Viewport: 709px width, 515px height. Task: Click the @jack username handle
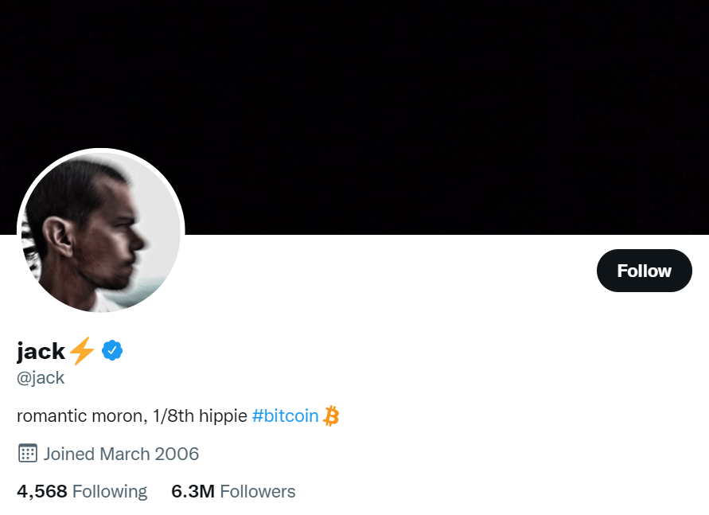point(41,377)
